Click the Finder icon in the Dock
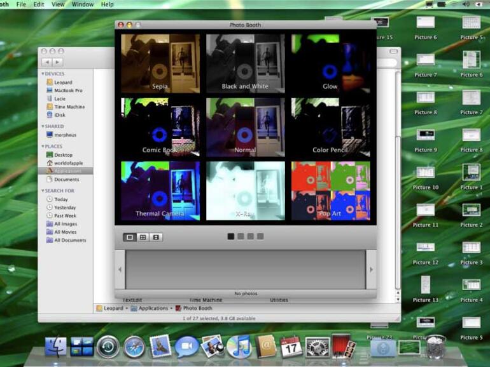Screen dimensions: 490x367 pos(56,346)
